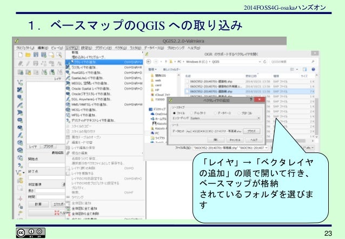Click 新しいフォルダー in file dialog
This screenshot has height=239, width=345.
click(x=171, y=69)
